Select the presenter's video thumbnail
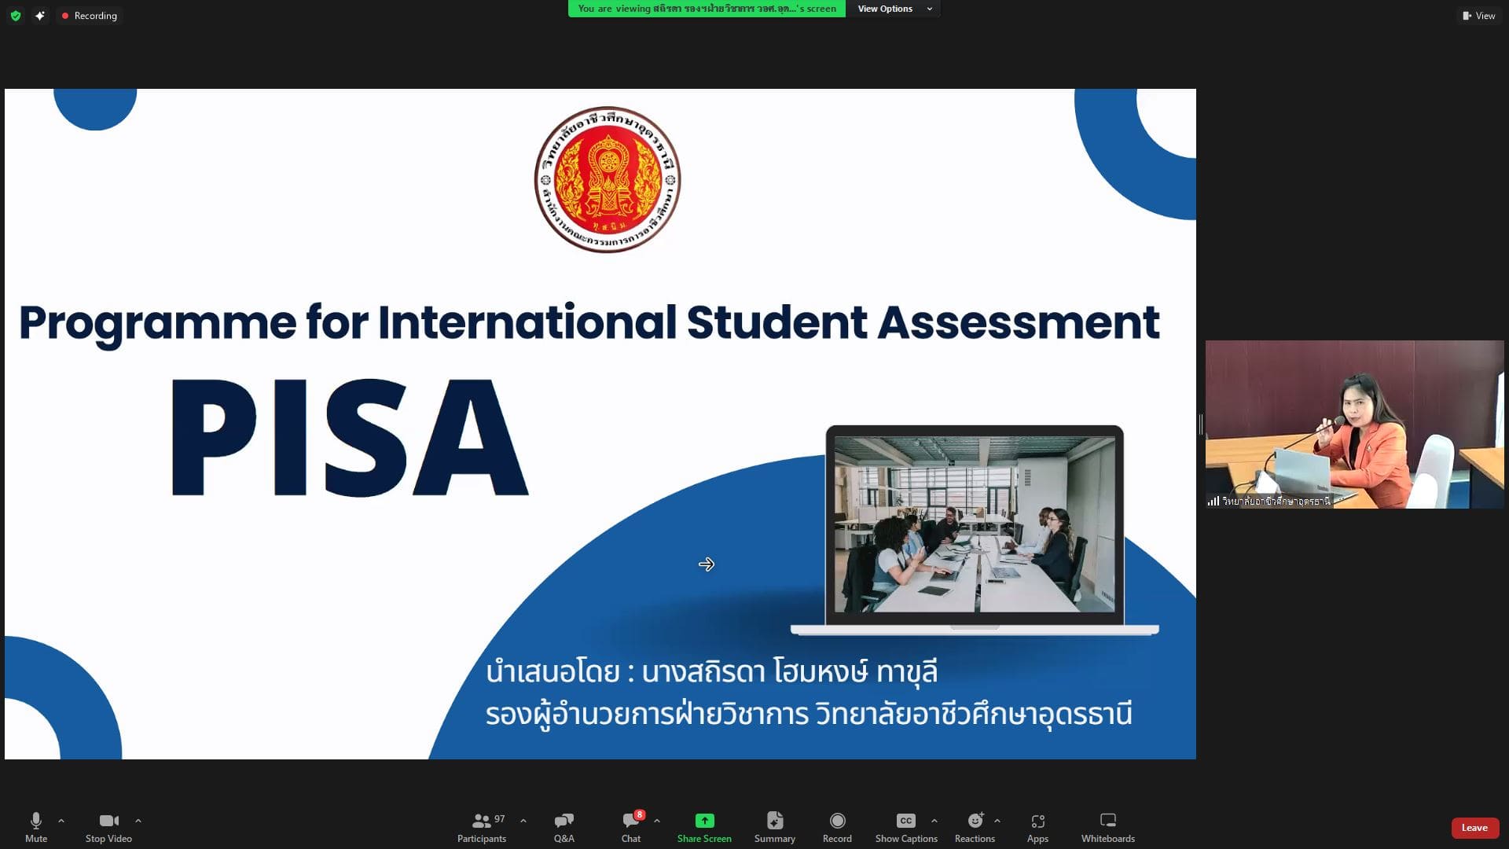Screen dimensions: 1509x849 point(1353,424)
